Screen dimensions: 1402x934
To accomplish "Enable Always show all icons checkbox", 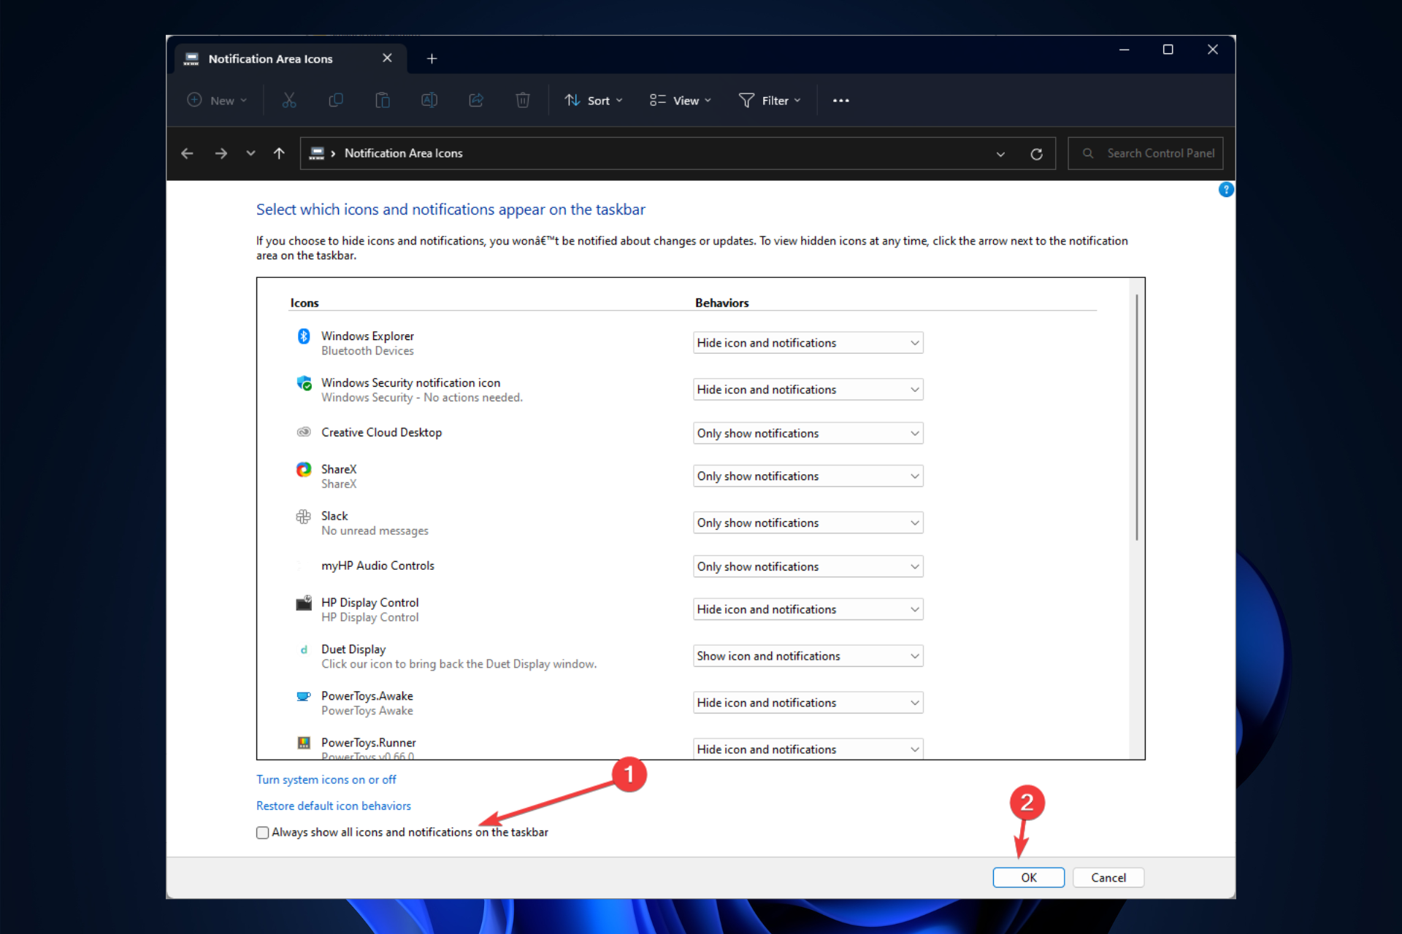I will coord(263,833).
